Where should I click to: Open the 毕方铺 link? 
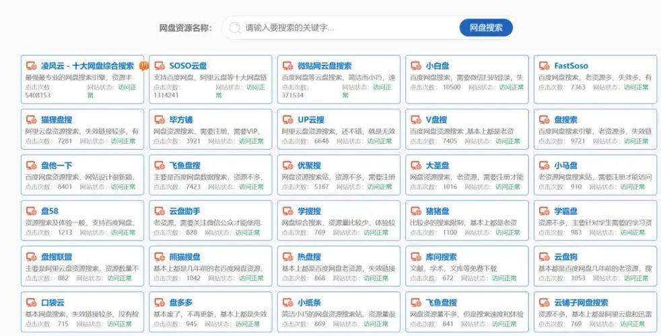click(181, 120)
